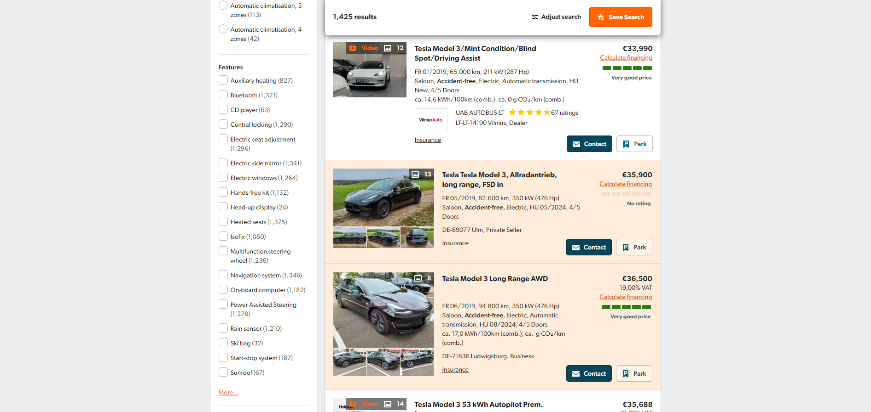This screenshot has height=412, width=871.
Task: Click price rating bar of €36,500 car
Action: [626, 307]
